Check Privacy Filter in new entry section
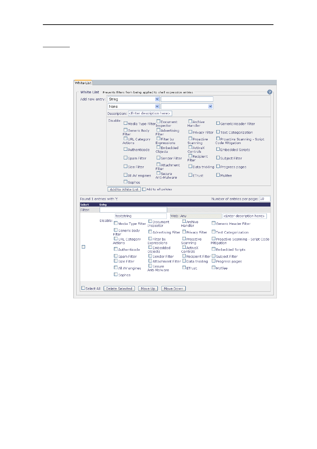Screen dimensions: 317x449 coord(190,132)
